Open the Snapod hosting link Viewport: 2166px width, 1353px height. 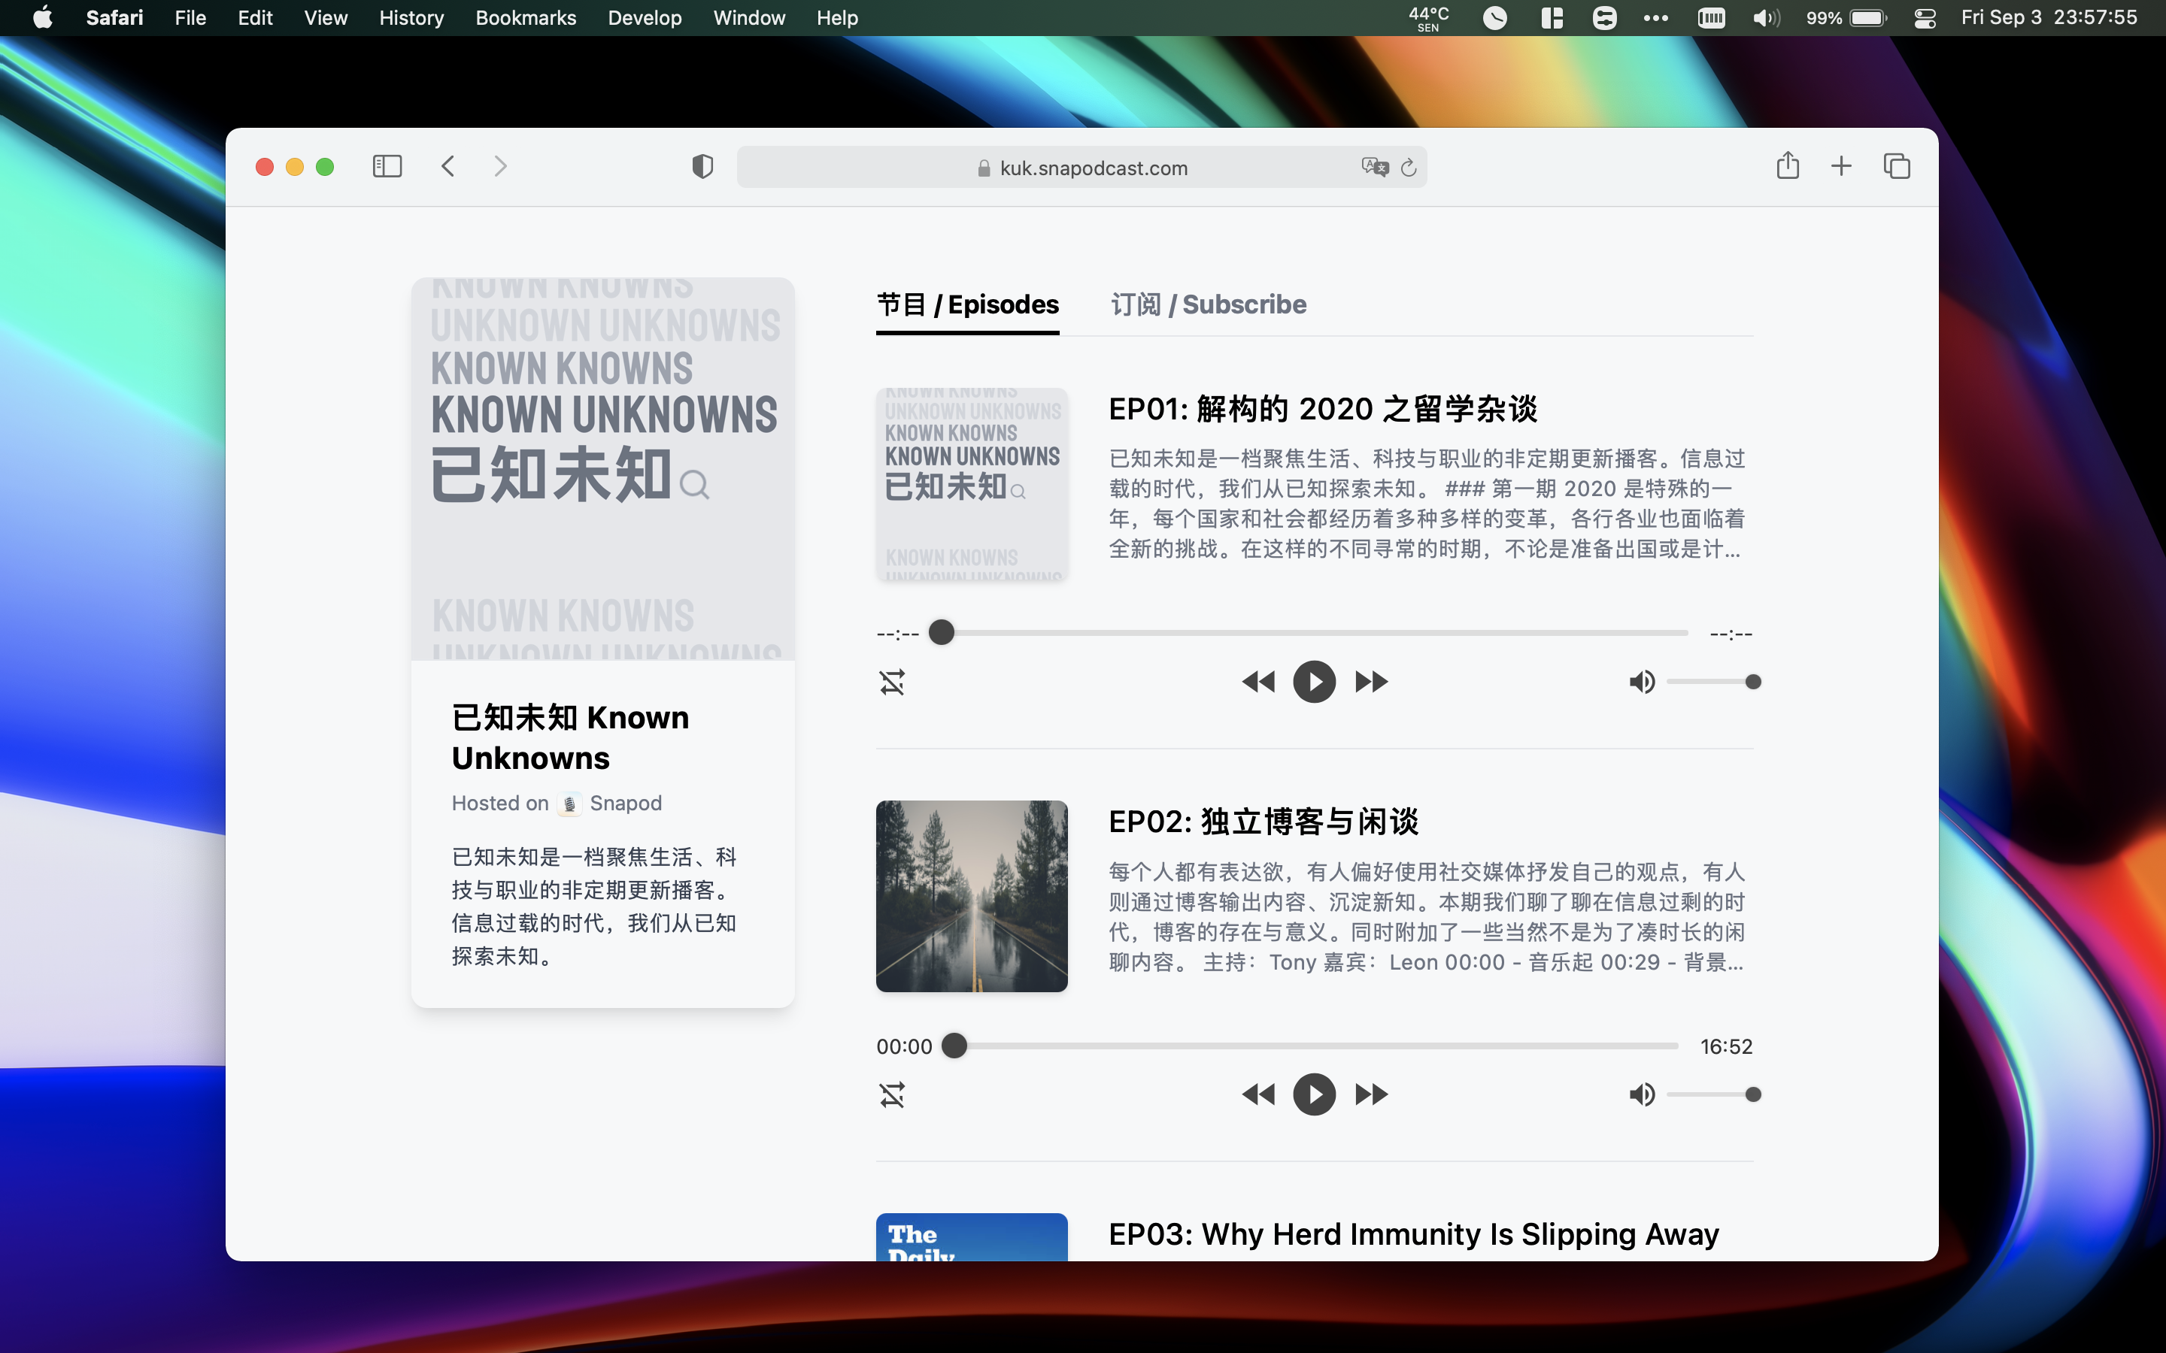tap(625, 803)
